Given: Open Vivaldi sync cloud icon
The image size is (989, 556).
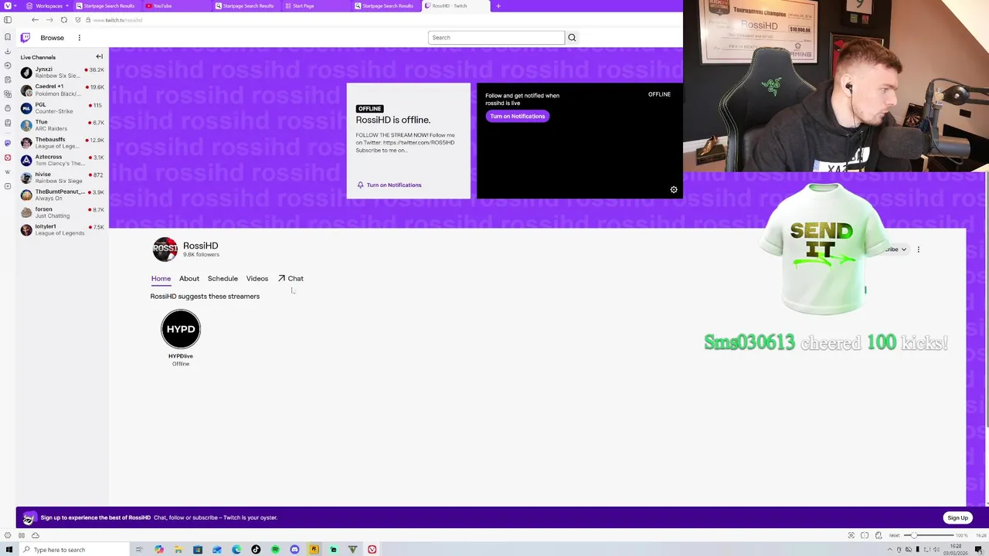Looking at the screenshot, I should [35, 535].
